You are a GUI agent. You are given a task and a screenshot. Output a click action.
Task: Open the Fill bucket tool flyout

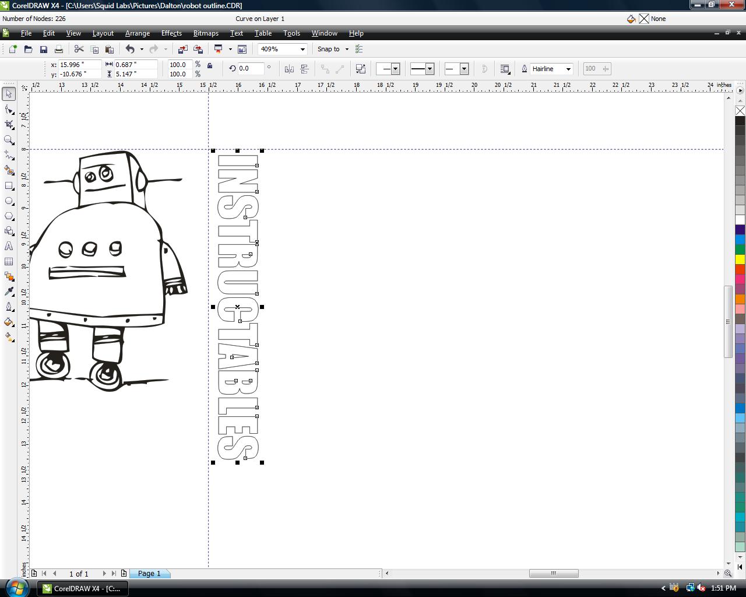(9, 322)
